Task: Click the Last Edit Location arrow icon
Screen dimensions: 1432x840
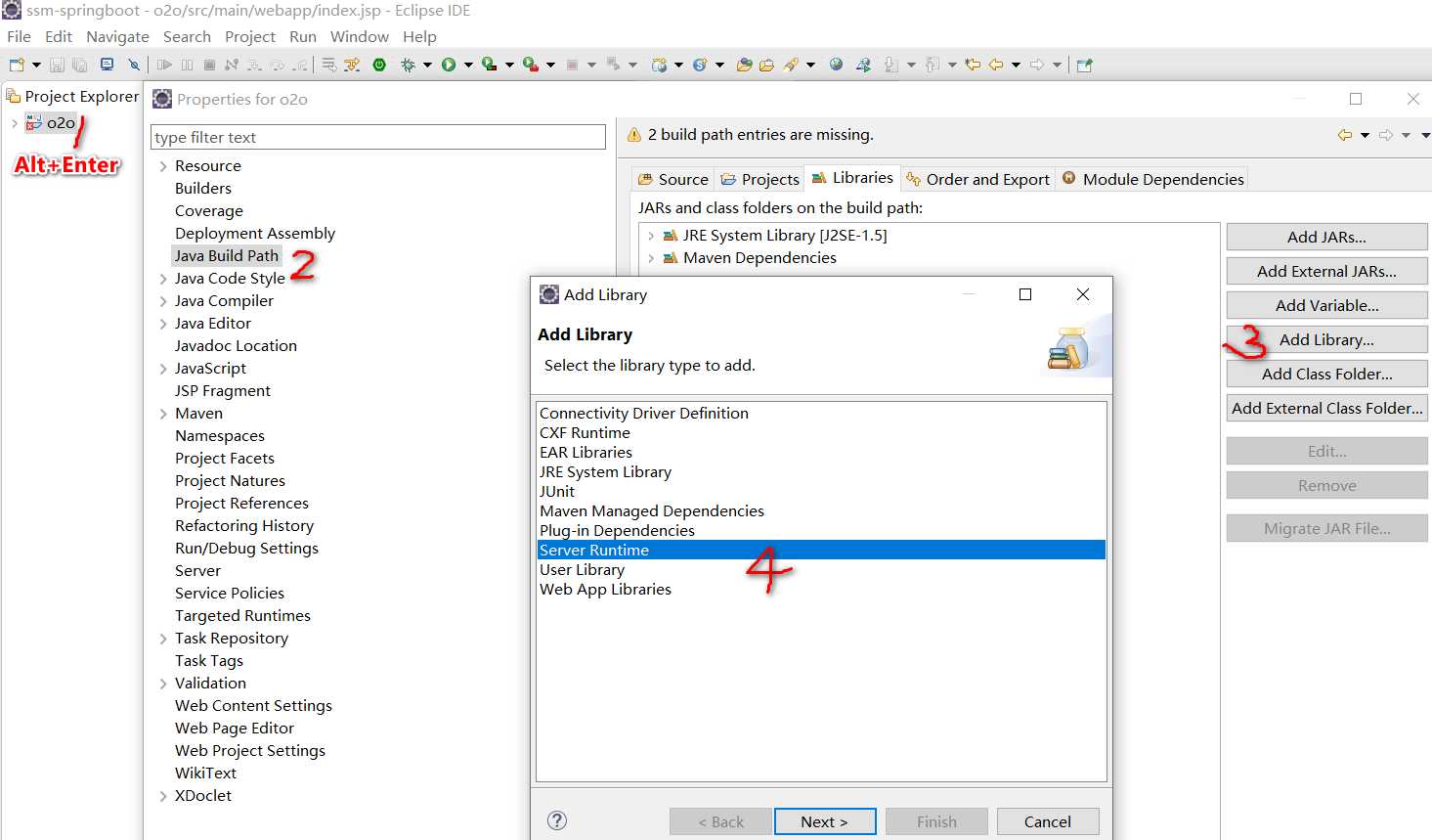Action: coord(973,65)
